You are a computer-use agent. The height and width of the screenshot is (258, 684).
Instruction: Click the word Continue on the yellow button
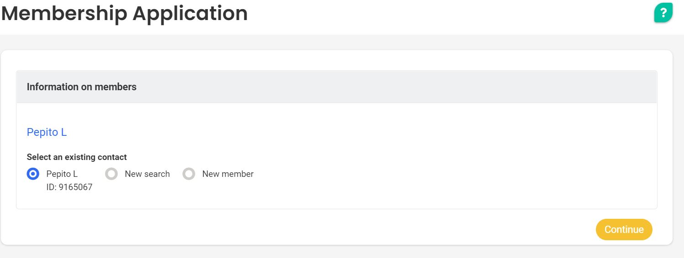(x=624, y=229)
